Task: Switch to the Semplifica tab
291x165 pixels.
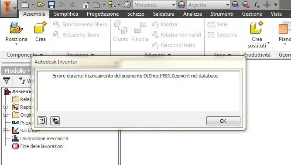Action: click(x=66, y=14)
